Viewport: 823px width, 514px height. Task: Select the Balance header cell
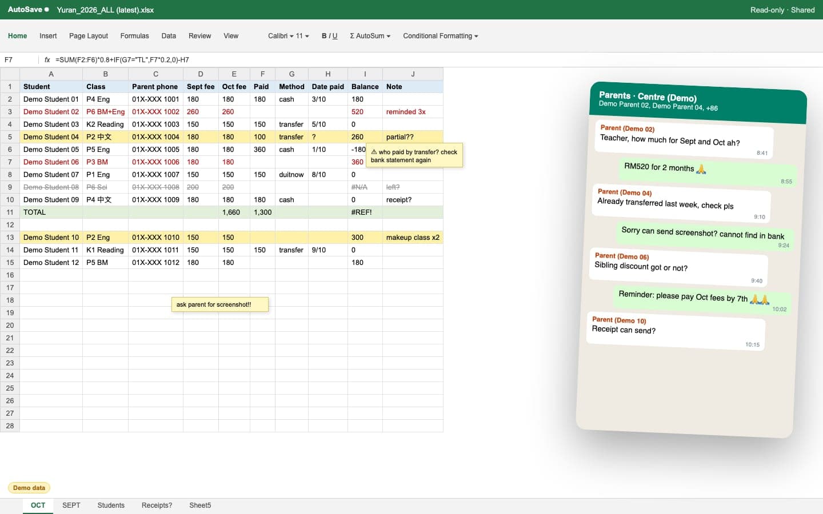pyautogui.click(x=365, y=86)
